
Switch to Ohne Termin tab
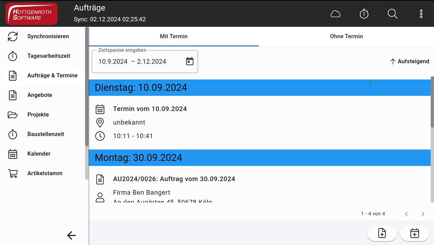coord(346,36)
